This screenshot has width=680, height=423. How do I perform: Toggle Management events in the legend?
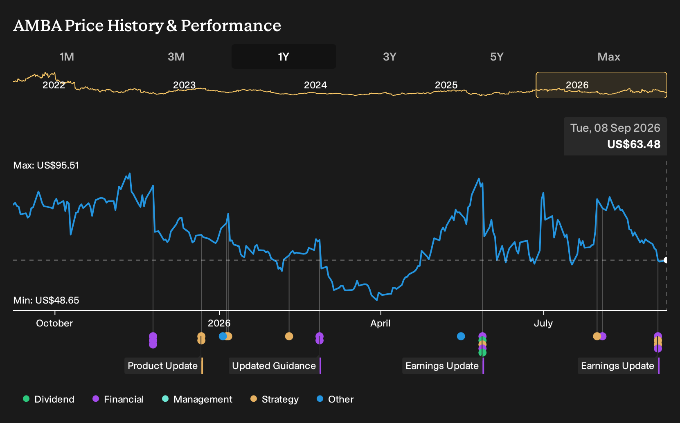click(x=197, y=399)
